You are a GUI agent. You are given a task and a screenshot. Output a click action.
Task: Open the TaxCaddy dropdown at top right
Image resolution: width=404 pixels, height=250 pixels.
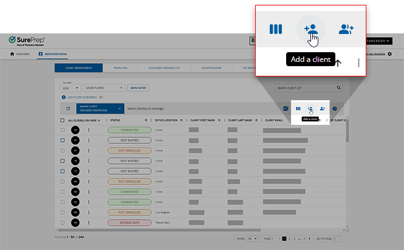pos(378,41)
